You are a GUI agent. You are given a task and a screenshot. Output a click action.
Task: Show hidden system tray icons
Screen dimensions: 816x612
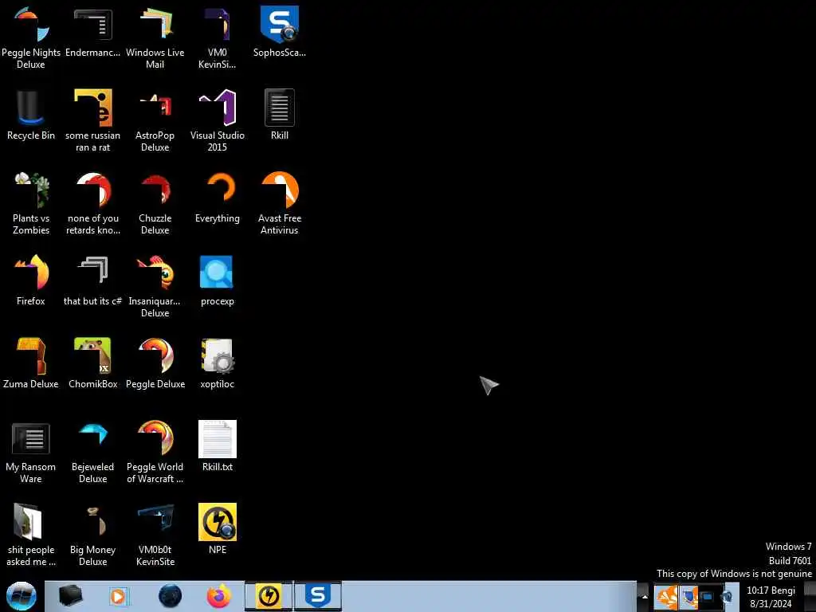(644, 597)
